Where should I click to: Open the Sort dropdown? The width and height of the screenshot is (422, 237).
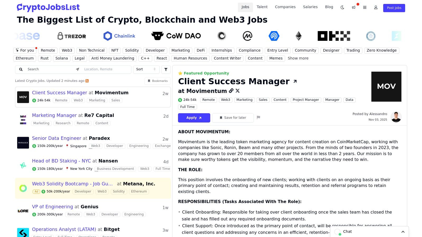146,69
